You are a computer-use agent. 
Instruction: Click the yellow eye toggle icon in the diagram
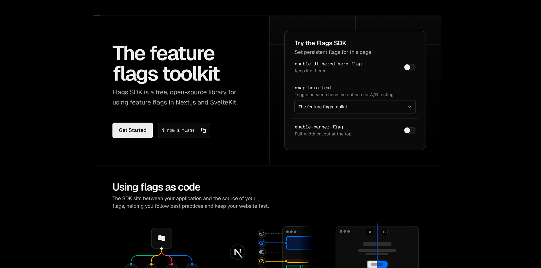pyautogui.click(x=262, y=261)
